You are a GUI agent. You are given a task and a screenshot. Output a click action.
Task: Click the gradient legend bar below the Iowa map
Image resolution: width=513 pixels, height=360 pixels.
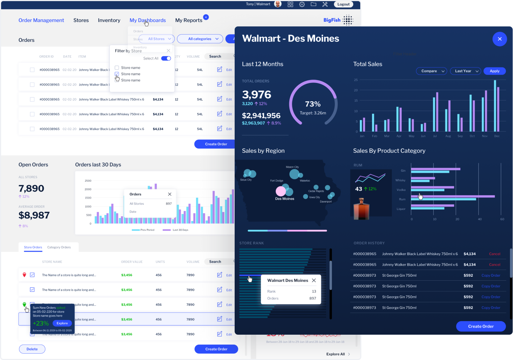[x=288, y=230]
